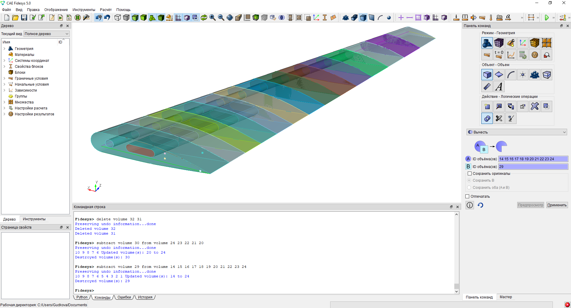Viewport: 571px width, 308px height.
Task: Select the Surface object icon
Action: tap(499, 75)
